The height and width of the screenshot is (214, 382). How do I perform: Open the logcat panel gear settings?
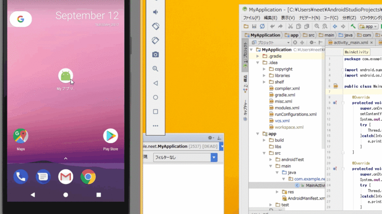coord(211,138)
